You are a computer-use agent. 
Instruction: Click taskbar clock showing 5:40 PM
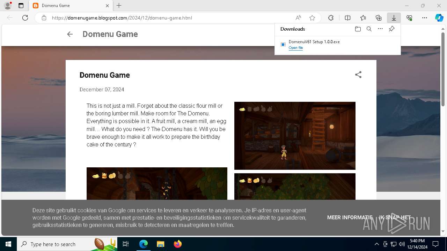point(417,244)
